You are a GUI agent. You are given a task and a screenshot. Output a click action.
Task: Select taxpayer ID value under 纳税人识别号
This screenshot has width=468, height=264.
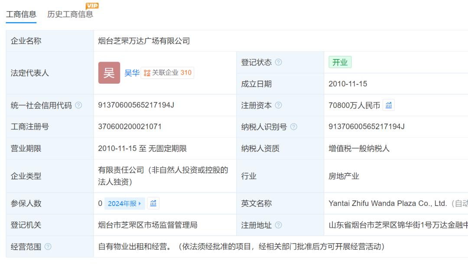point(367,127)
